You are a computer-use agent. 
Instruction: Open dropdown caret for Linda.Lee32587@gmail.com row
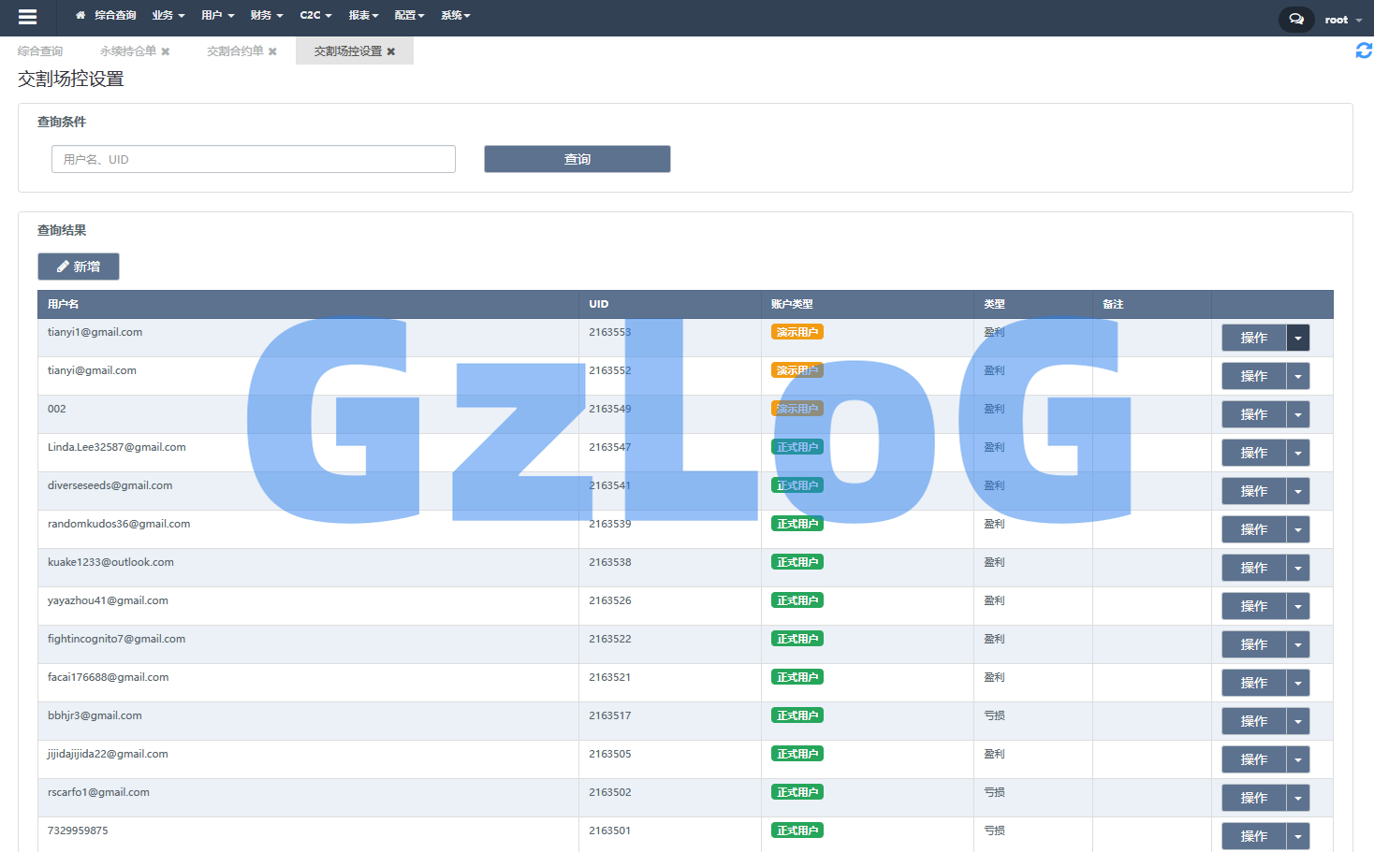point(1297,453)
